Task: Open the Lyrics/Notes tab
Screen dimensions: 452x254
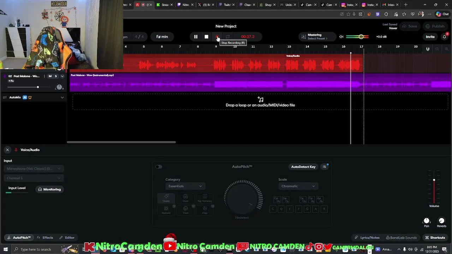Action: pos(367,238)
